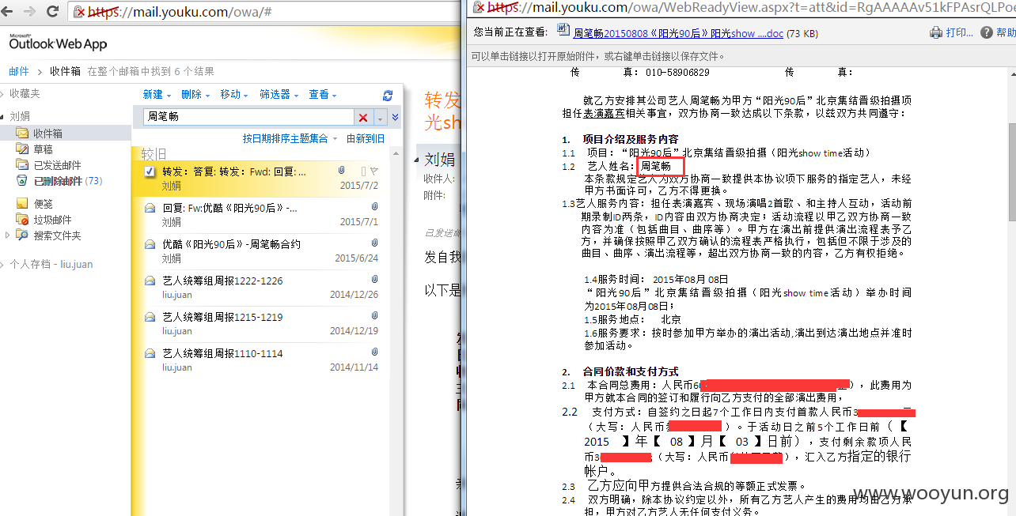Image resolution: width=1016 pixels, height=516 pixels.
Task: Click envelope icon of 周报1110-1114 message
Action: pos(150,353)
